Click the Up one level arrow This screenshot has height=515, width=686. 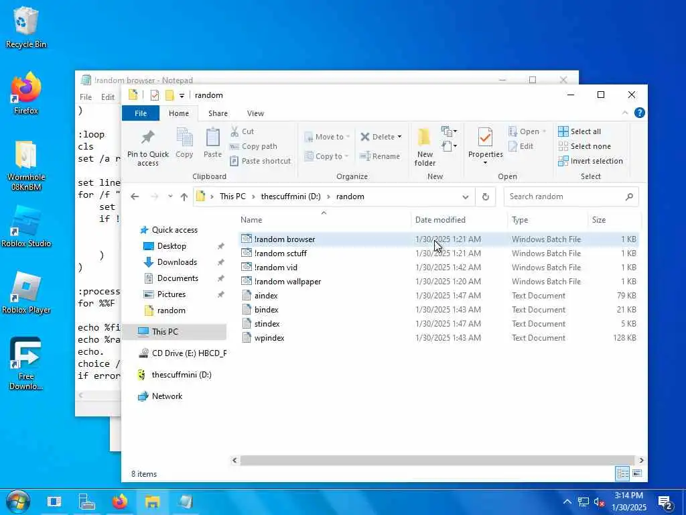point(184,196)
